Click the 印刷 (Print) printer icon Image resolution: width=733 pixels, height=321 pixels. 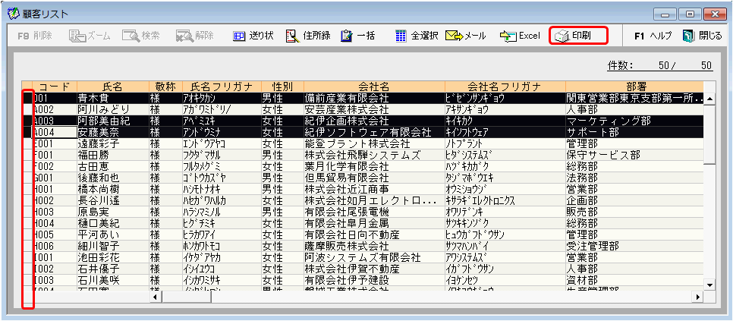(562, 36)
